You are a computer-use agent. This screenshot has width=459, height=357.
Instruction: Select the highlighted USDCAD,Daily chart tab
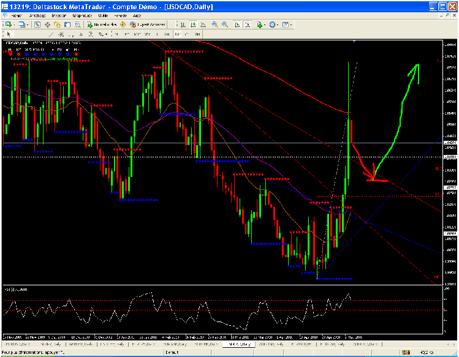(x=238, y=344)
